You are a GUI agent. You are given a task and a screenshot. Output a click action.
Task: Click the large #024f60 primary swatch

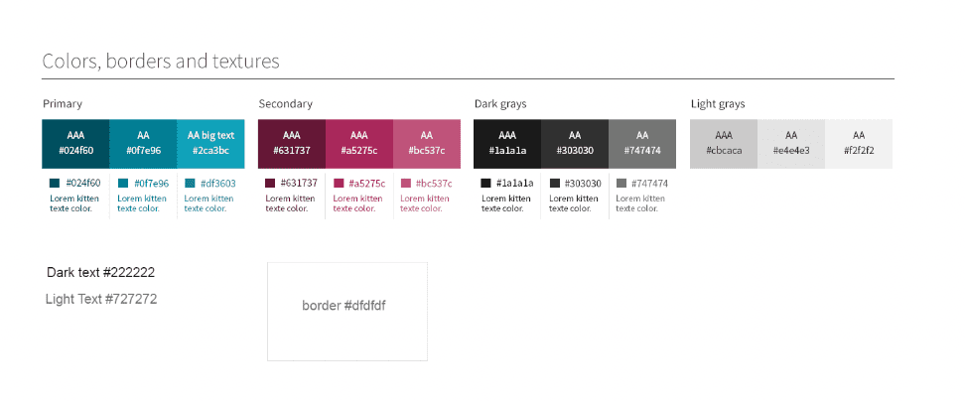click(x=75, y=143)
